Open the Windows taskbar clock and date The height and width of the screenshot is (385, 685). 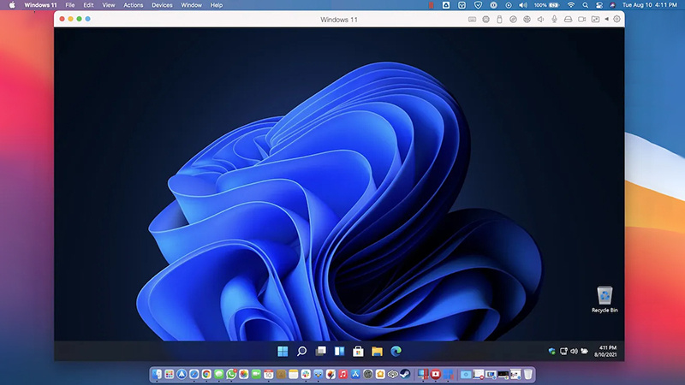pos(605,351)
